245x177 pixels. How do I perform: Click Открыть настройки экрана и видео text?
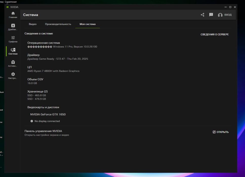(x=47, y=135)
